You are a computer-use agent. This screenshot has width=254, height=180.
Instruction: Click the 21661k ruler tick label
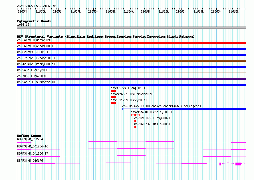pos(146,11)
